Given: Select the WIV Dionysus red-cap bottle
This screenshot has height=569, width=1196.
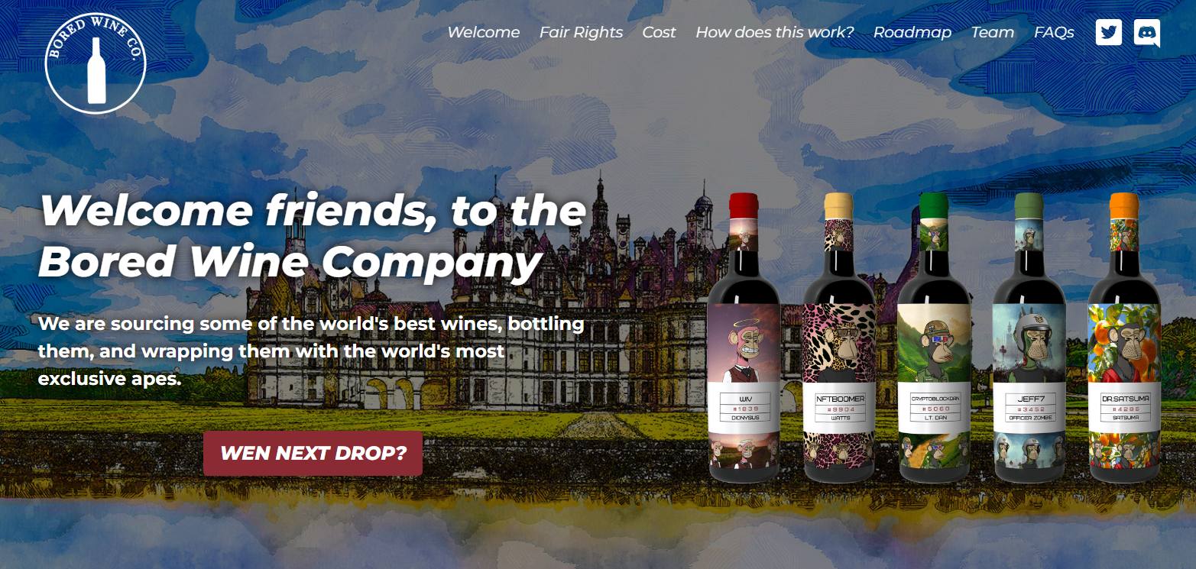Looking at the screenshot, I should pos(744,338).
